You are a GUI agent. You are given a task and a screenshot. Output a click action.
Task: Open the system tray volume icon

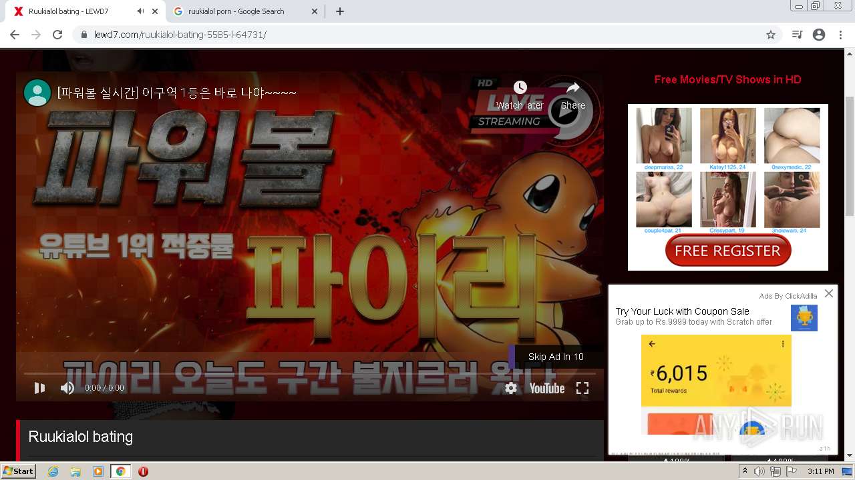point(759,471)
